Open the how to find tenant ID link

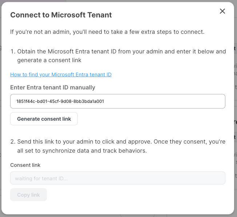(61, 75)
